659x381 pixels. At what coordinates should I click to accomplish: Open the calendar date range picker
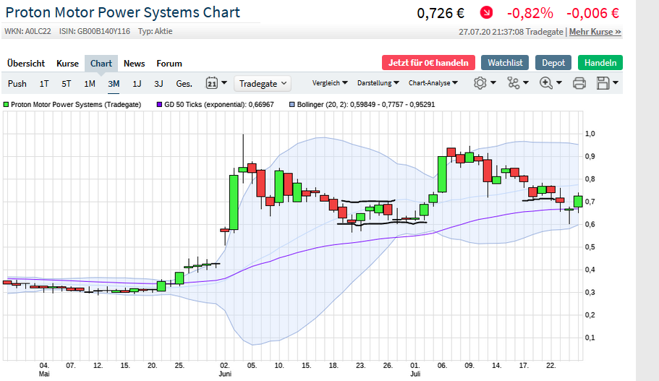coord(216,83)
